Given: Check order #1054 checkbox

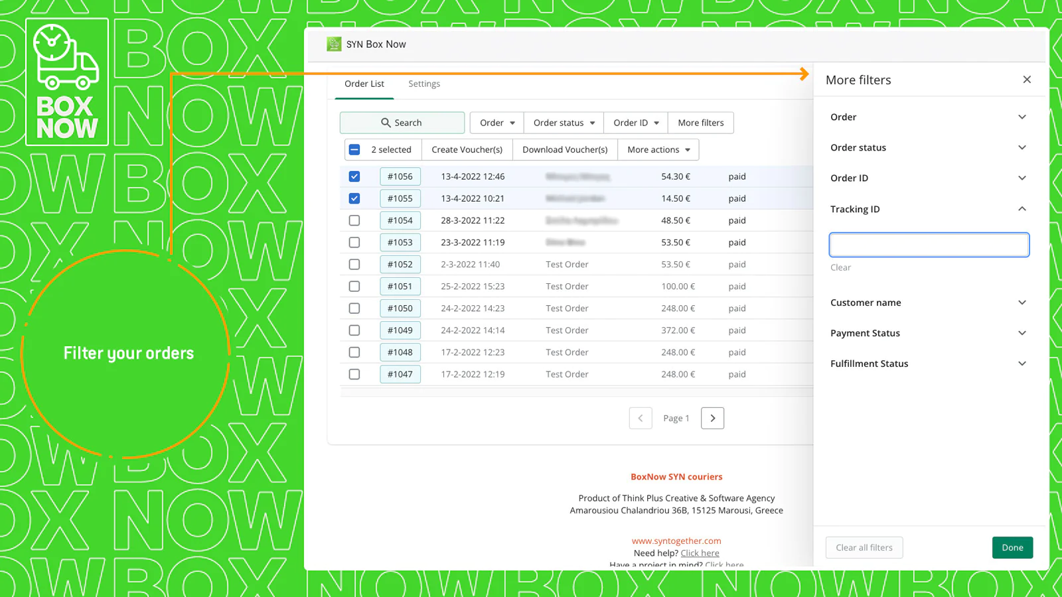Looking at the screenshot, I should pyautogui.click(x=354, y=220).
